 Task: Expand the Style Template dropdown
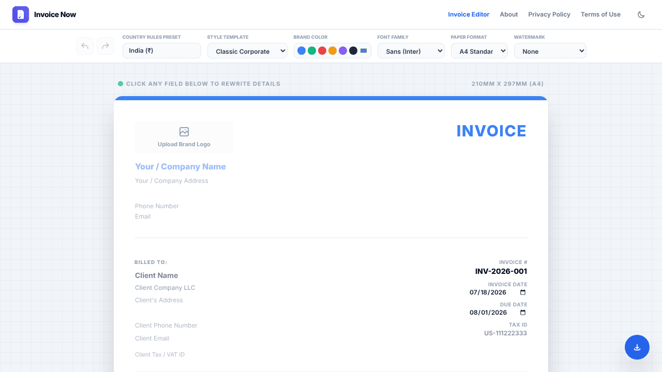[247, 51]
